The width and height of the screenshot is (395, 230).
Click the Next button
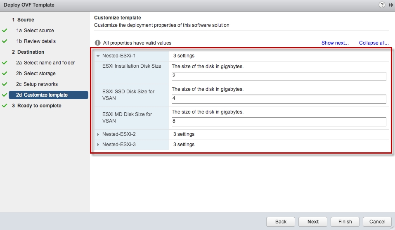(313, 222)
